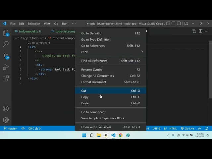Open the File menu

13,24
